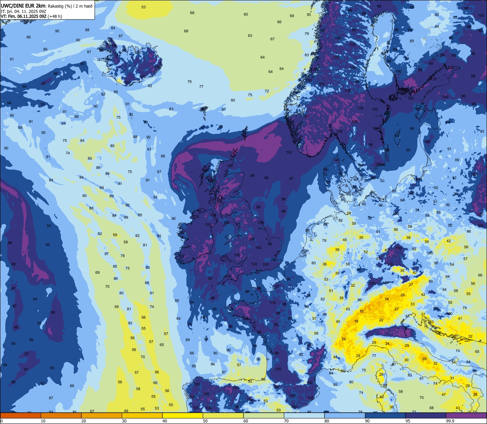Click the humidity value 20 in the yellow band
487x424 pixels.
tap(403, 295)
